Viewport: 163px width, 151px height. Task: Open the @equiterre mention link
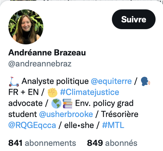tap(111, 81)
